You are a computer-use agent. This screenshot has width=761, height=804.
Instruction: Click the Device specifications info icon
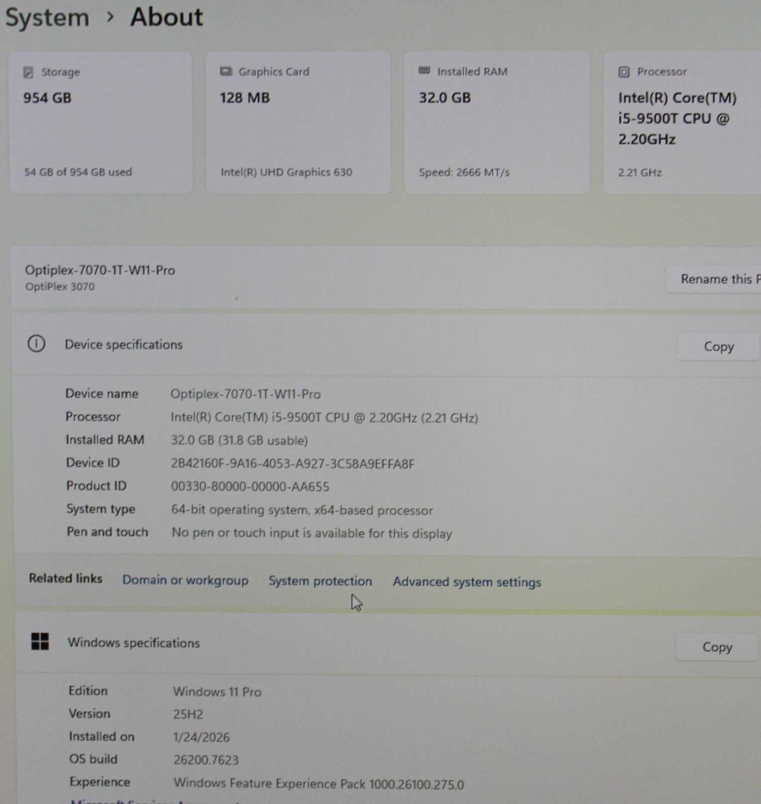click(x=36, y=344)
